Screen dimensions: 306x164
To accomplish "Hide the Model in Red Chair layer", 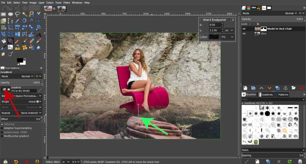I will pyautogui.click(x=244, y=29).
